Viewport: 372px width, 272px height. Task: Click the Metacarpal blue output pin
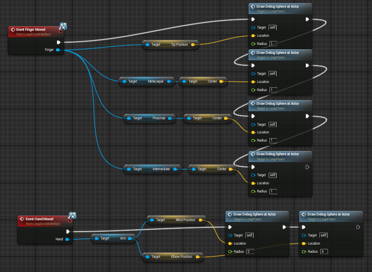pos(169,81)
